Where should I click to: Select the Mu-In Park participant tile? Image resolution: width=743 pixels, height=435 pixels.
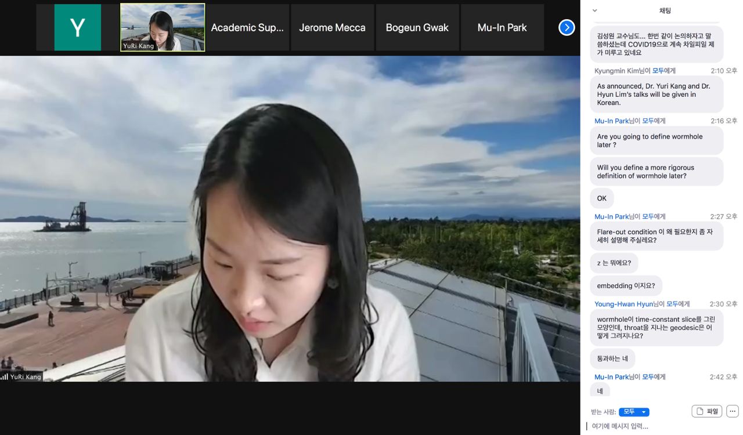(x=502, y=27)
